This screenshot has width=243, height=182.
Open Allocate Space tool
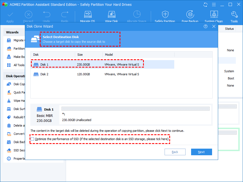coord(137,17)
